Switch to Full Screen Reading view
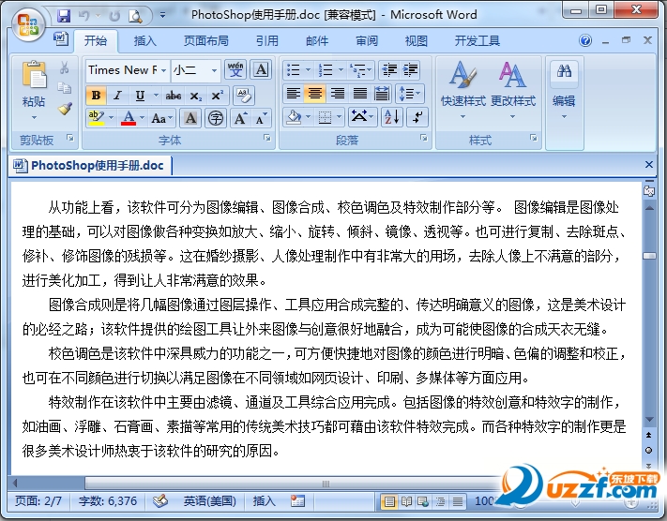667x521 pixels. (x=406, y=502)
